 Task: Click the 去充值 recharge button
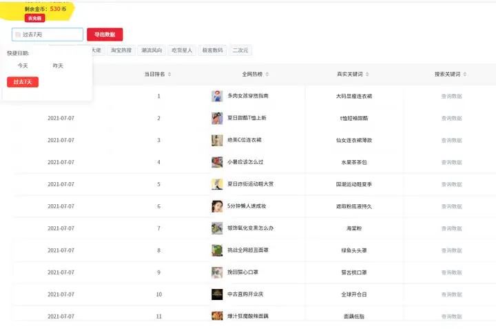coord(35,18)
